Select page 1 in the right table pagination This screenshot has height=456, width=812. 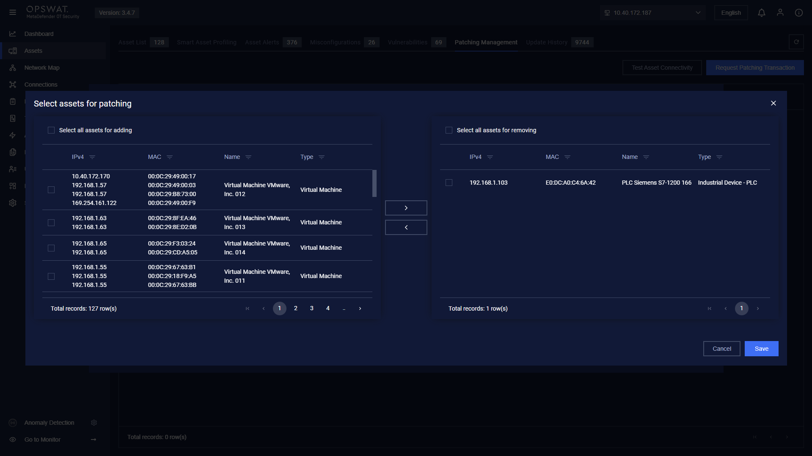741,309
